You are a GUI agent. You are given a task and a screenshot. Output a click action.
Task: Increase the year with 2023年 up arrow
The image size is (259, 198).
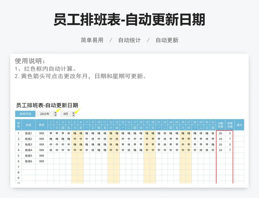(x=56, y=113)
